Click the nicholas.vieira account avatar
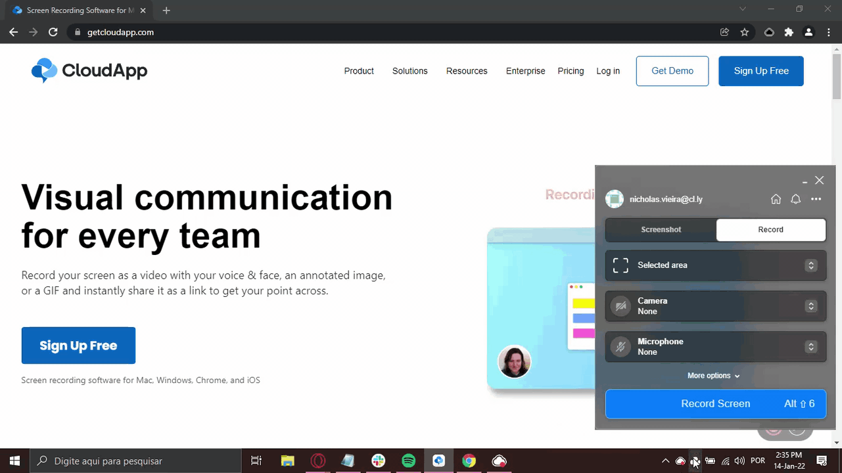The image size is (842, 473). pyautogui.click(x=615, y=199)
